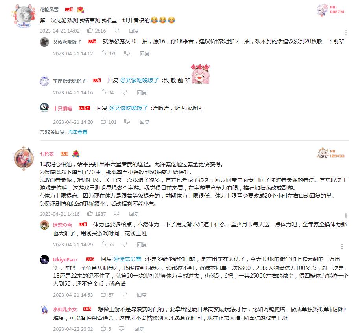Reply to 七色衣's comment posted 14:16
Image resolution: width=354 pixels, height=334 pixels.
coord(134,214)
